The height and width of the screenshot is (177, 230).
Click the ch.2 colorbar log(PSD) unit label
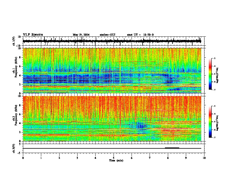click(218, 123)
